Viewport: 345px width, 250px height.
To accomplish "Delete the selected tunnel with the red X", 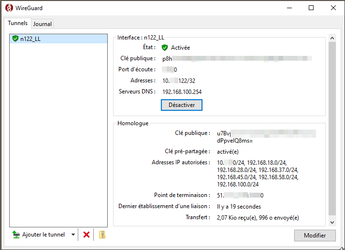I will pos(86,235).
